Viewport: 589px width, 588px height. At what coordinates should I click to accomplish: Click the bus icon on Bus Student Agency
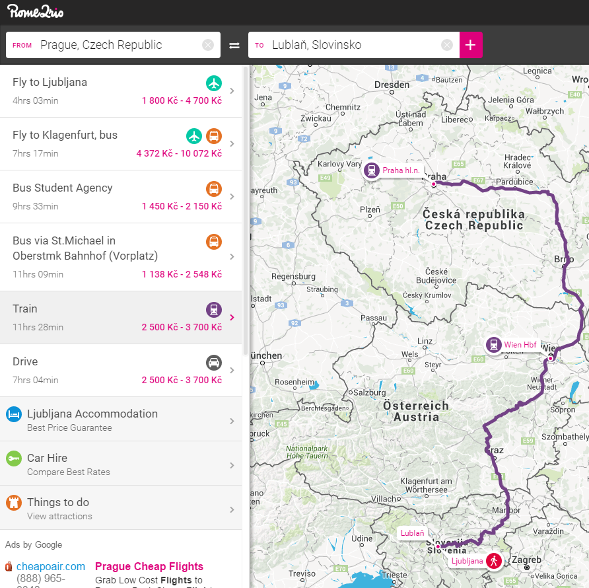coord(213,189)
